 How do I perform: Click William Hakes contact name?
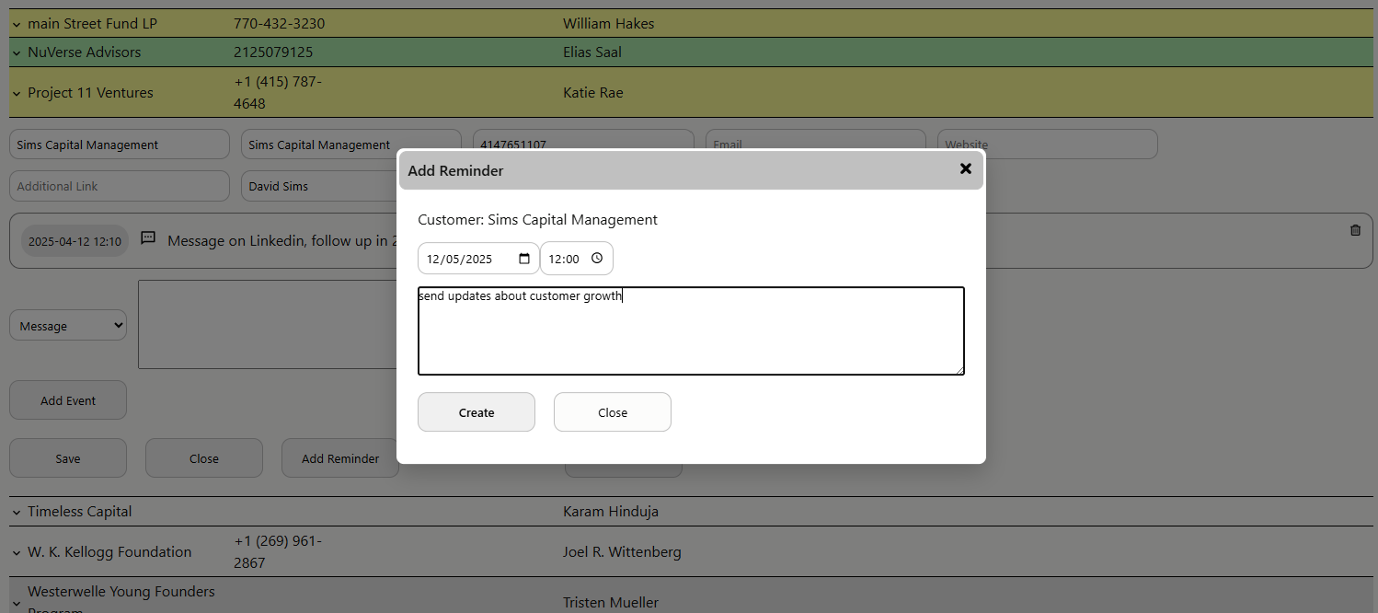609,24
